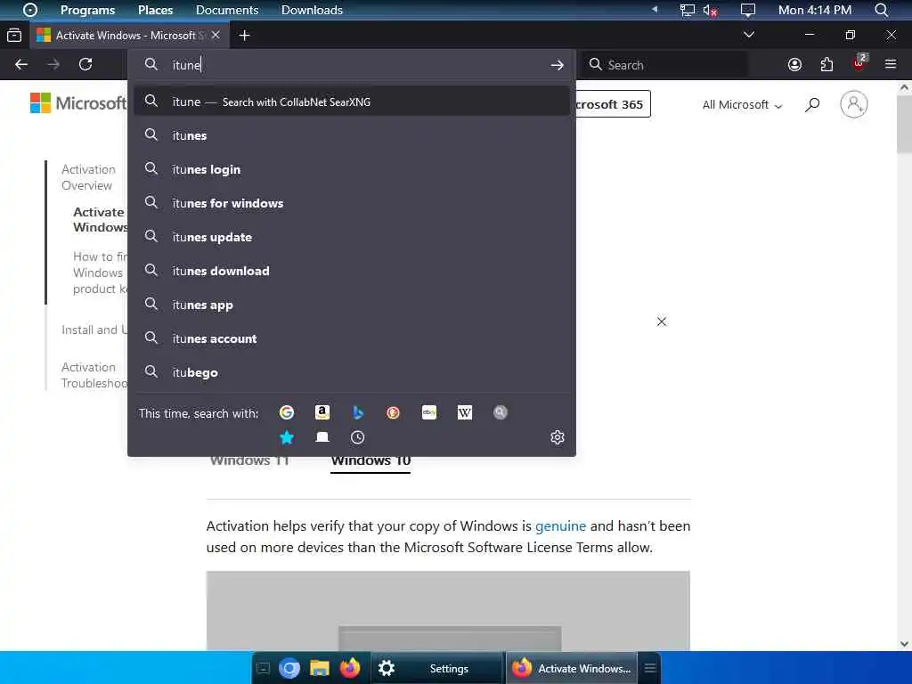Search with eBay icon
Viewport: 912px width, 684px height.
point(429,413)
